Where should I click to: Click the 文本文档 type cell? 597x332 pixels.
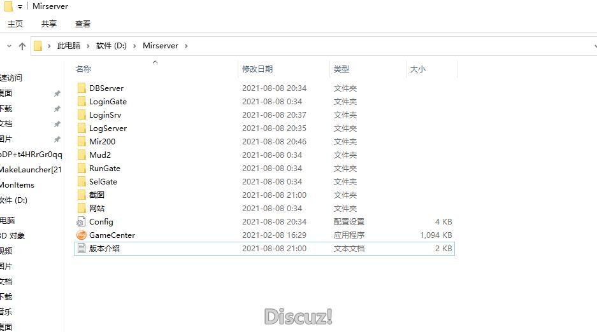pyautogui.click(x=349, y=249)
